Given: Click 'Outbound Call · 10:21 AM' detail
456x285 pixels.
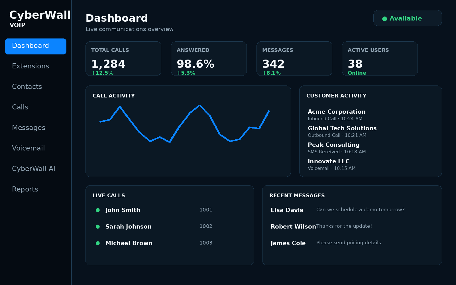Looking at the screenshot, I should [x=337, y=135].
